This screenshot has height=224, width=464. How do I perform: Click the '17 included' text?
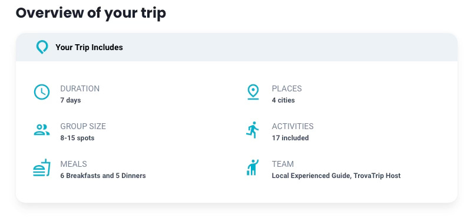click(x=290, y=138)
